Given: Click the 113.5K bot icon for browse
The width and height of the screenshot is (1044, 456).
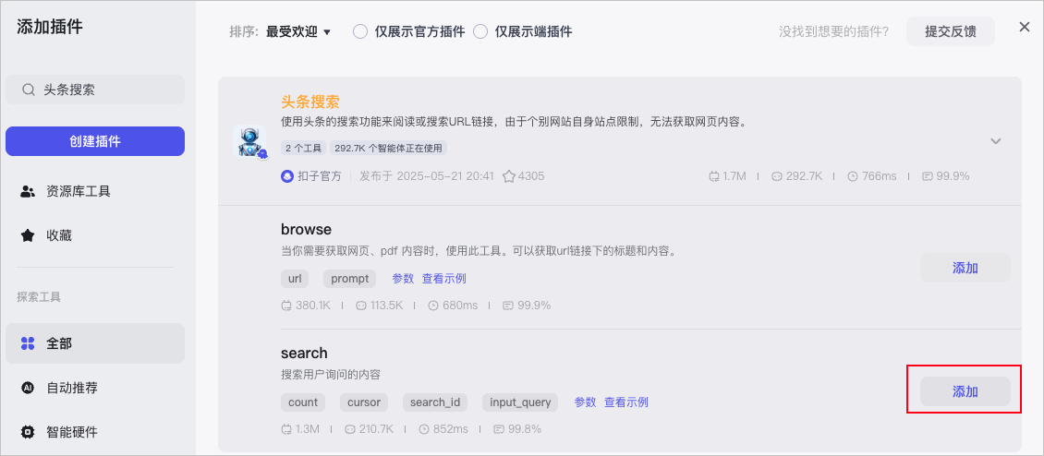Looking at the screenshot, I should 361,306.
